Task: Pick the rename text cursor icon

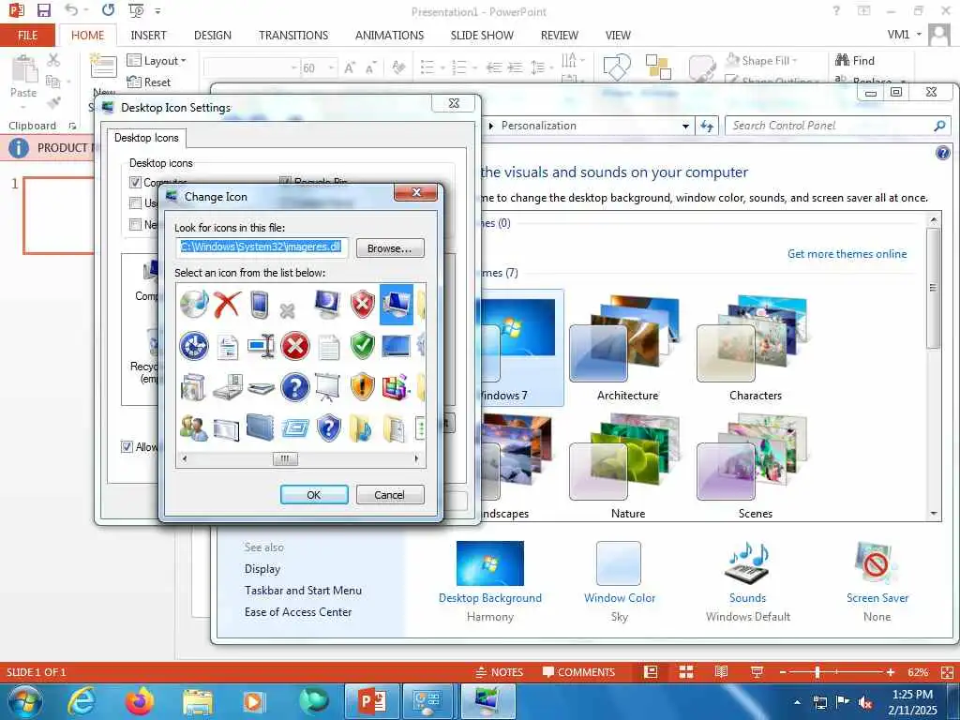Action: click(262, 347)
